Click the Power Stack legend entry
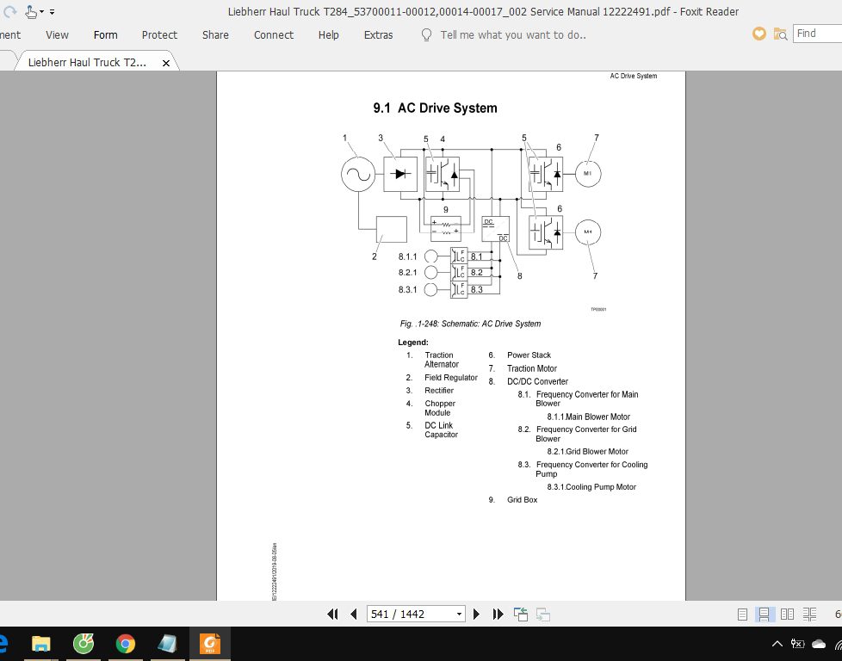This screenshot has width=842, height=661. (x=529, y=355)
